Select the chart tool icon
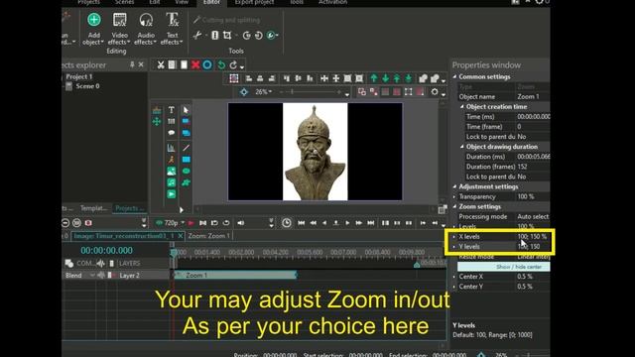 [172, 148]
